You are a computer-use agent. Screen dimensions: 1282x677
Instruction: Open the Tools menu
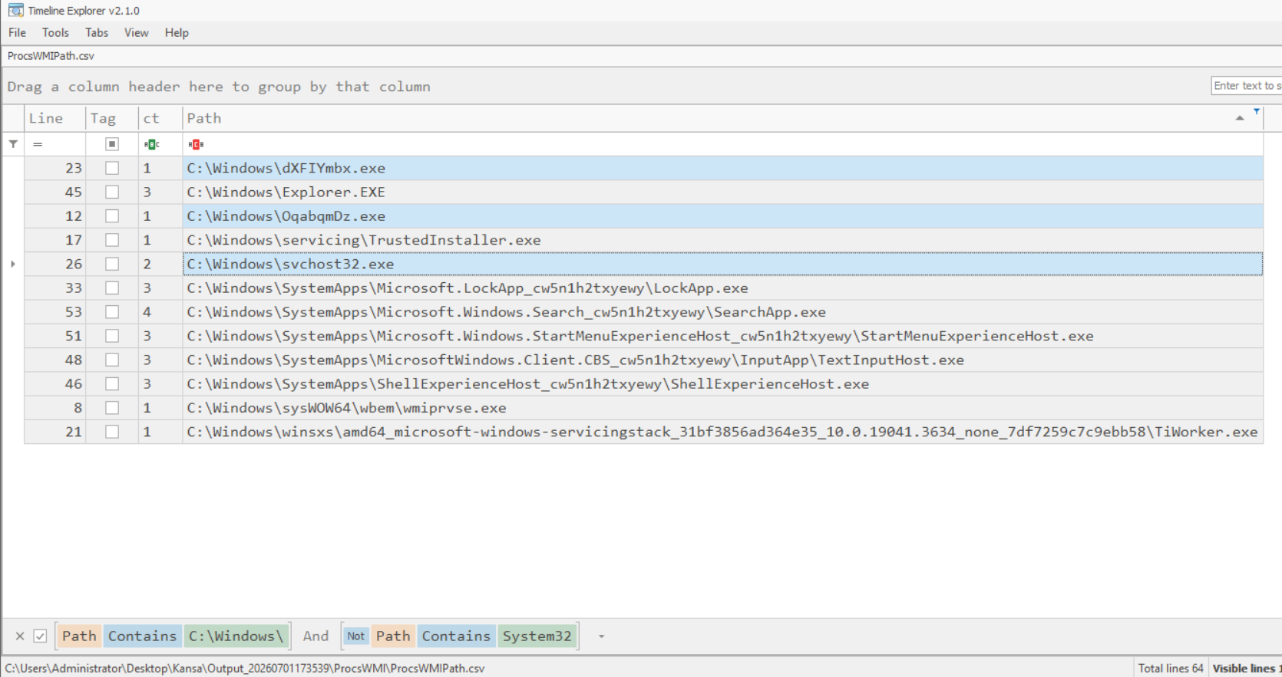point(55,33)
